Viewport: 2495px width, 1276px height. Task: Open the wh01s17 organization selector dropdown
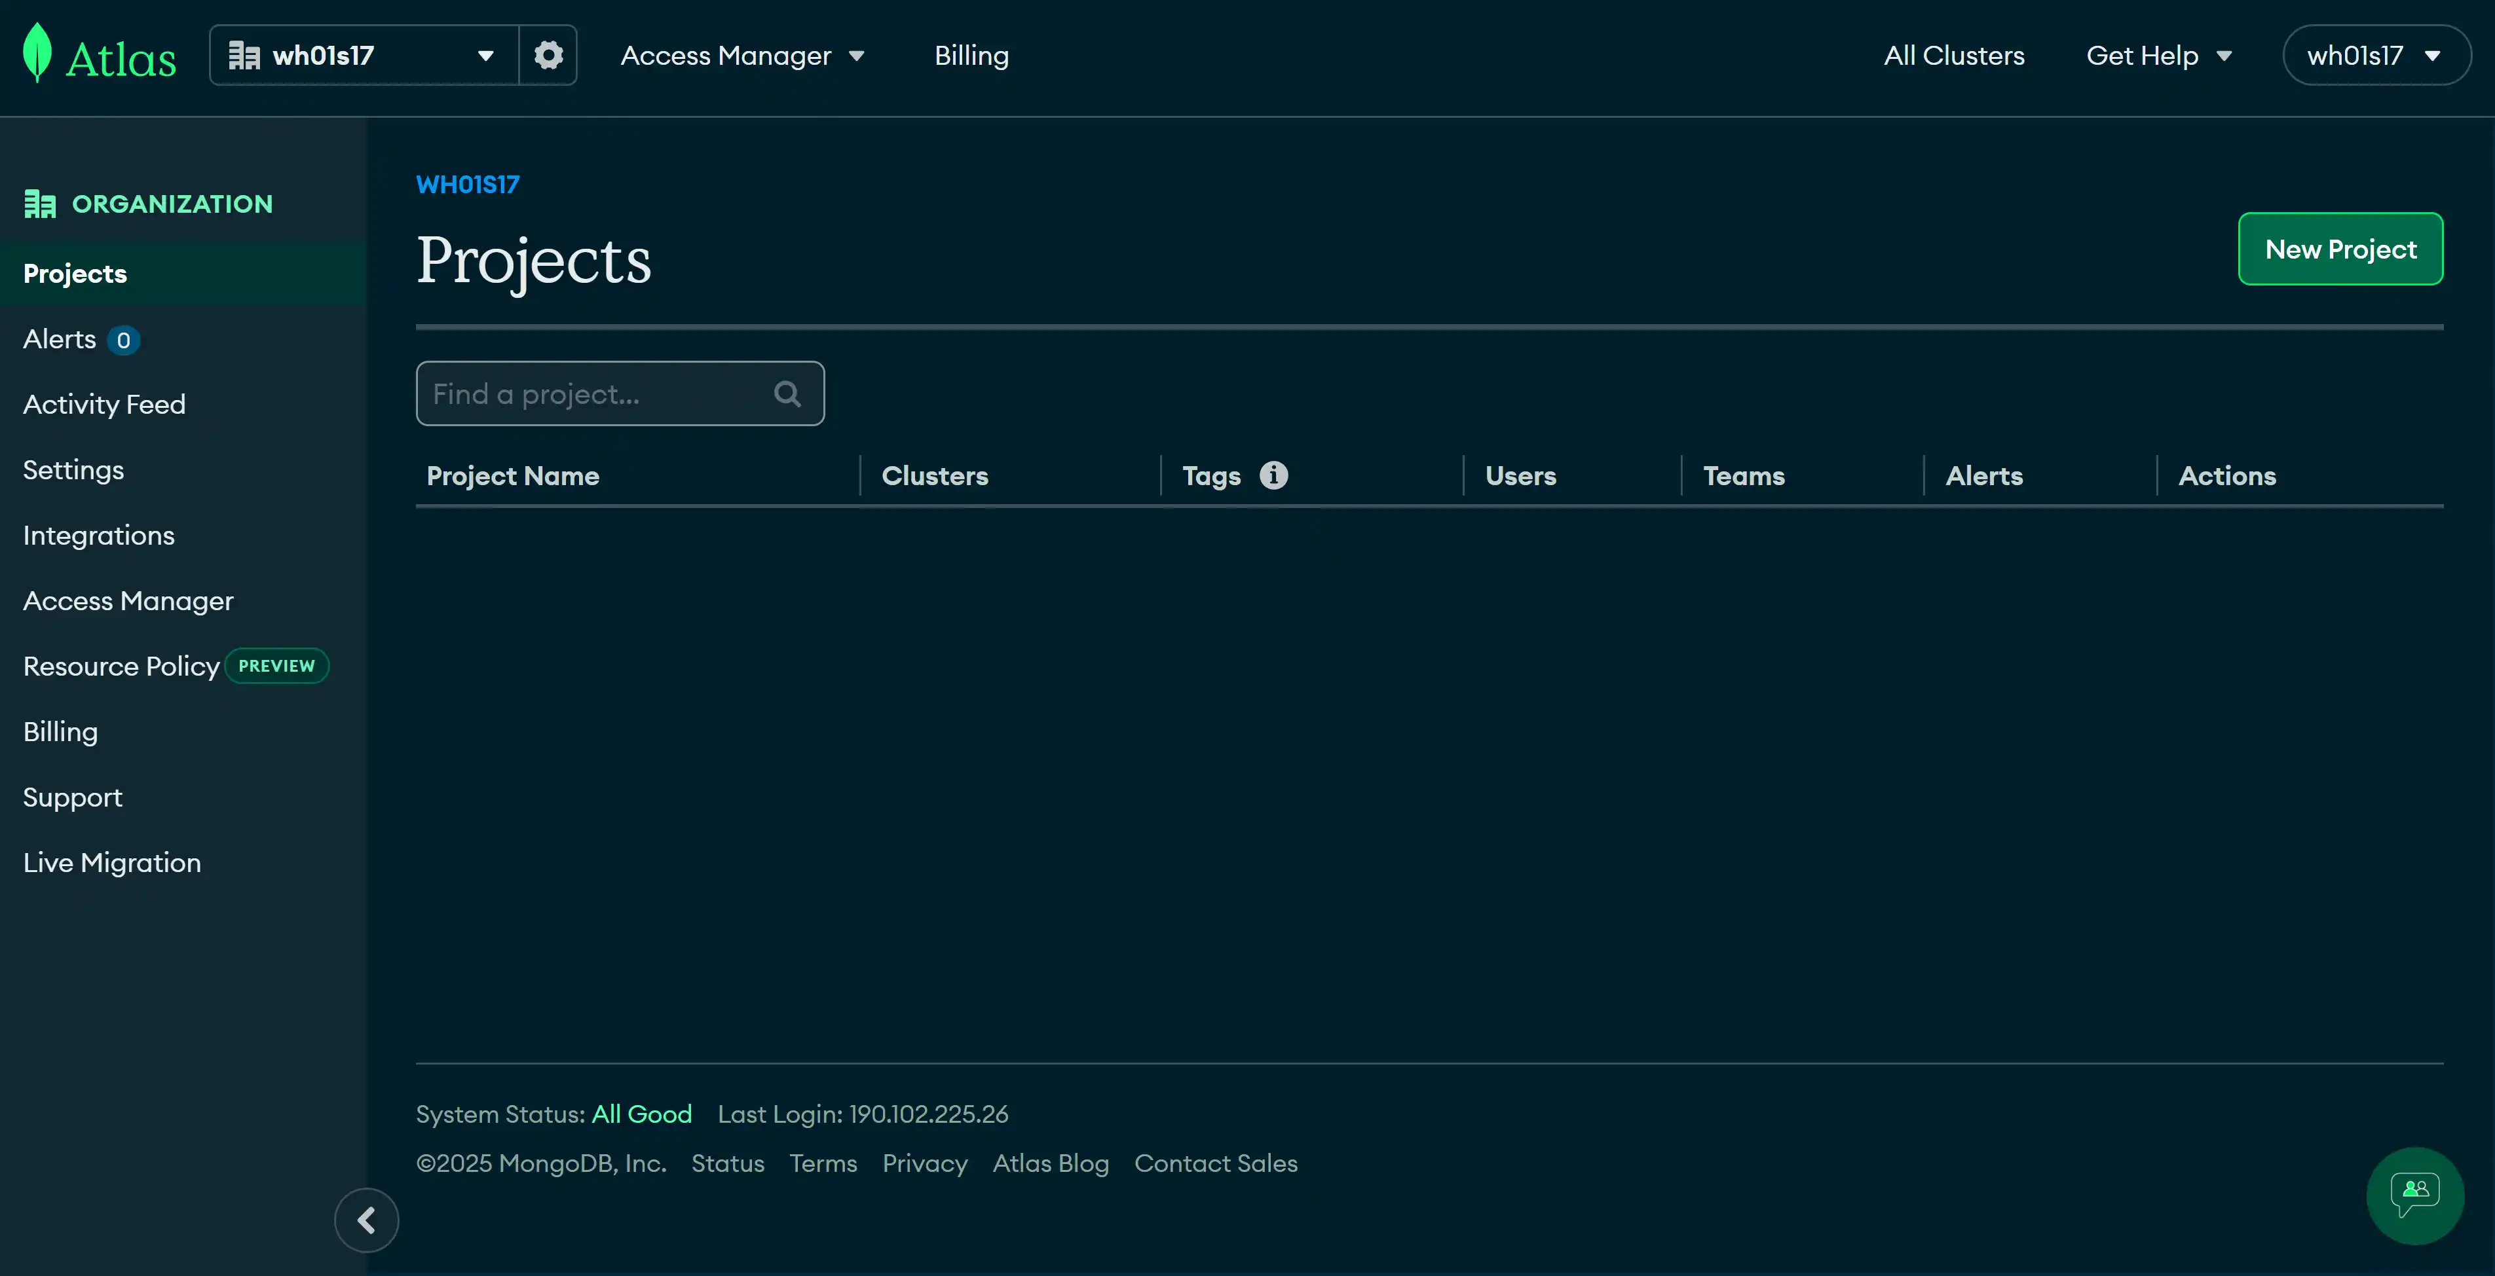tap(364, 55)
